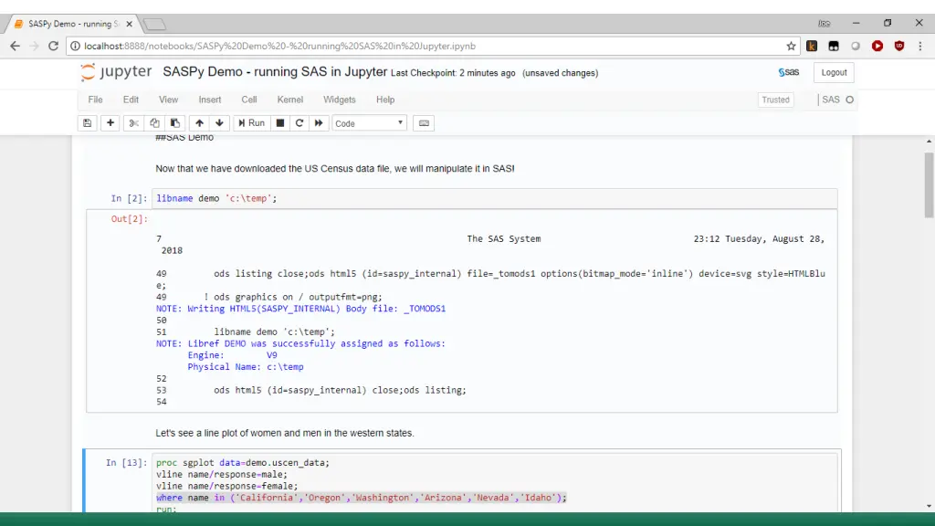Screen dimensions: 935x526
Task: Restart the kernel with circular arrow icon
Action: (299, 123)
